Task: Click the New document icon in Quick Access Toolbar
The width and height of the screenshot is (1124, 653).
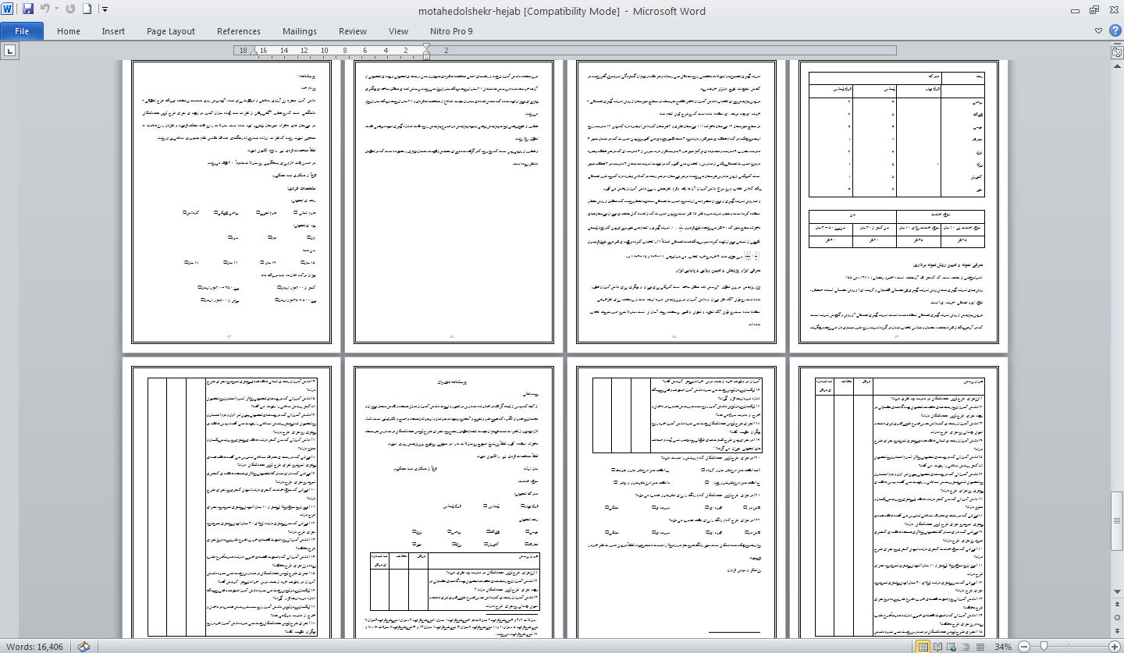Action: tap(87, 9)
